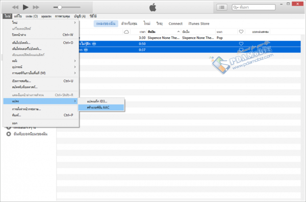
Task: Sort by the อัลบั้ม (Album) column header
Action: coord(186,32)
